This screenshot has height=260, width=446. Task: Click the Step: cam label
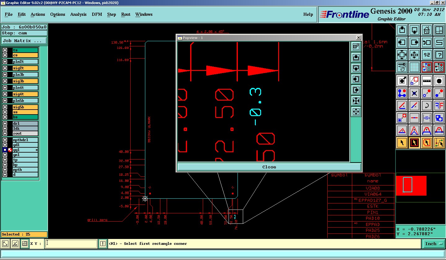coord(24,33)
